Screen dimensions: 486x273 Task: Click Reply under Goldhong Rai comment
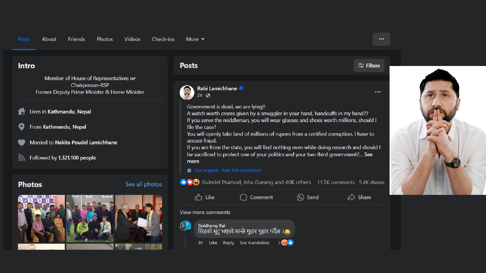click(228, 243)
